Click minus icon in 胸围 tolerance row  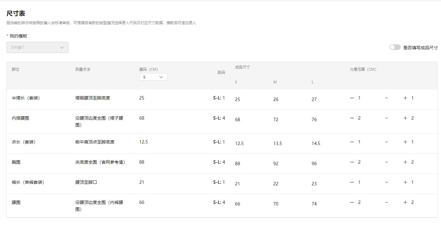click(352, 162)
